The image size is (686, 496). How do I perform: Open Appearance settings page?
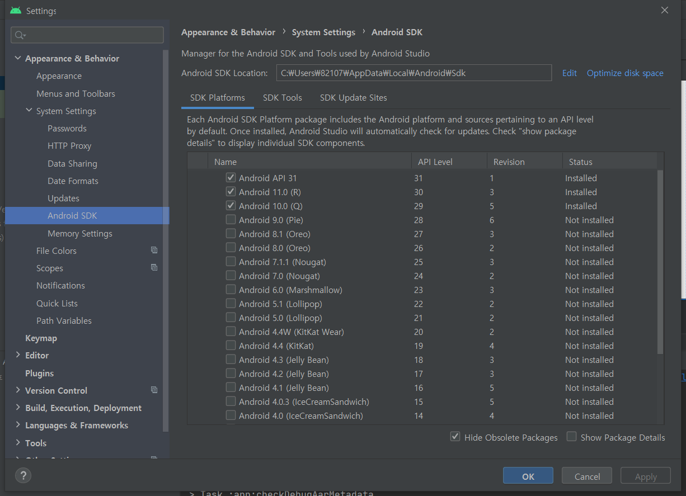(59, 76)
